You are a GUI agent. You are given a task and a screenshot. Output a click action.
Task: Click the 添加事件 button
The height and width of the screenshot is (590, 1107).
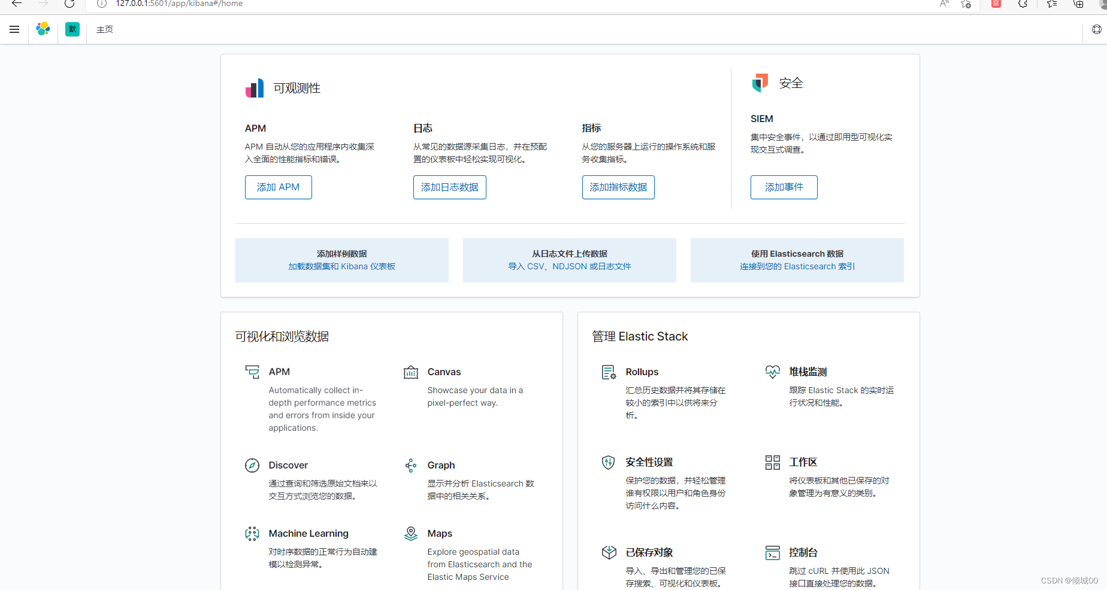point(784,187)
